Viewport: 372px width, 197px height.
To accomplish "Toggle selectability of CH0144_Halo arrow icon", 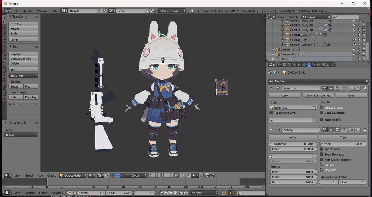I will (x=359, y=40).
